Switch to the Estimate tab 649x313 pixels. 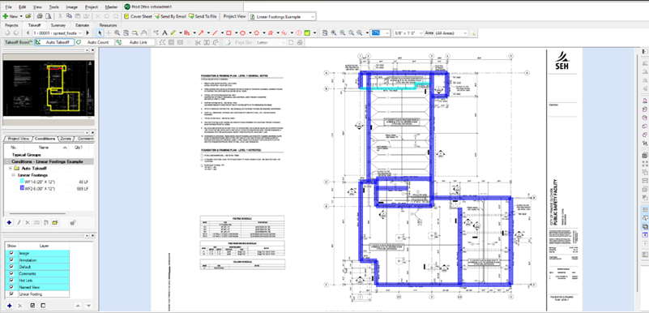tap(82, 25)
